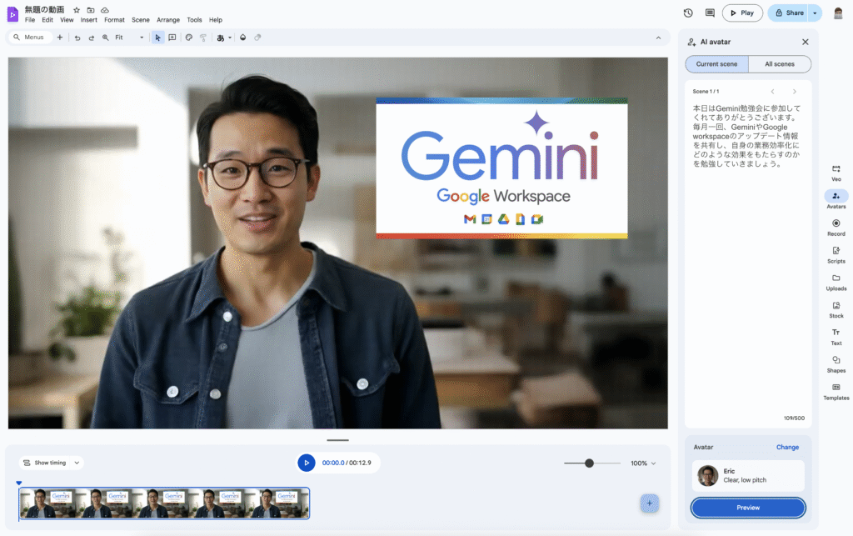This screenshot has height=536, width=853.
Task: Open the theme palette icon
Action: (189, 38)
